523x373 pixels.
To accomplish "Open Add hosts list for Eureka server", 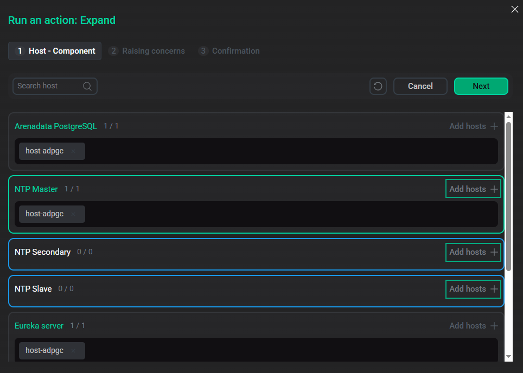I will click(473, 326).
